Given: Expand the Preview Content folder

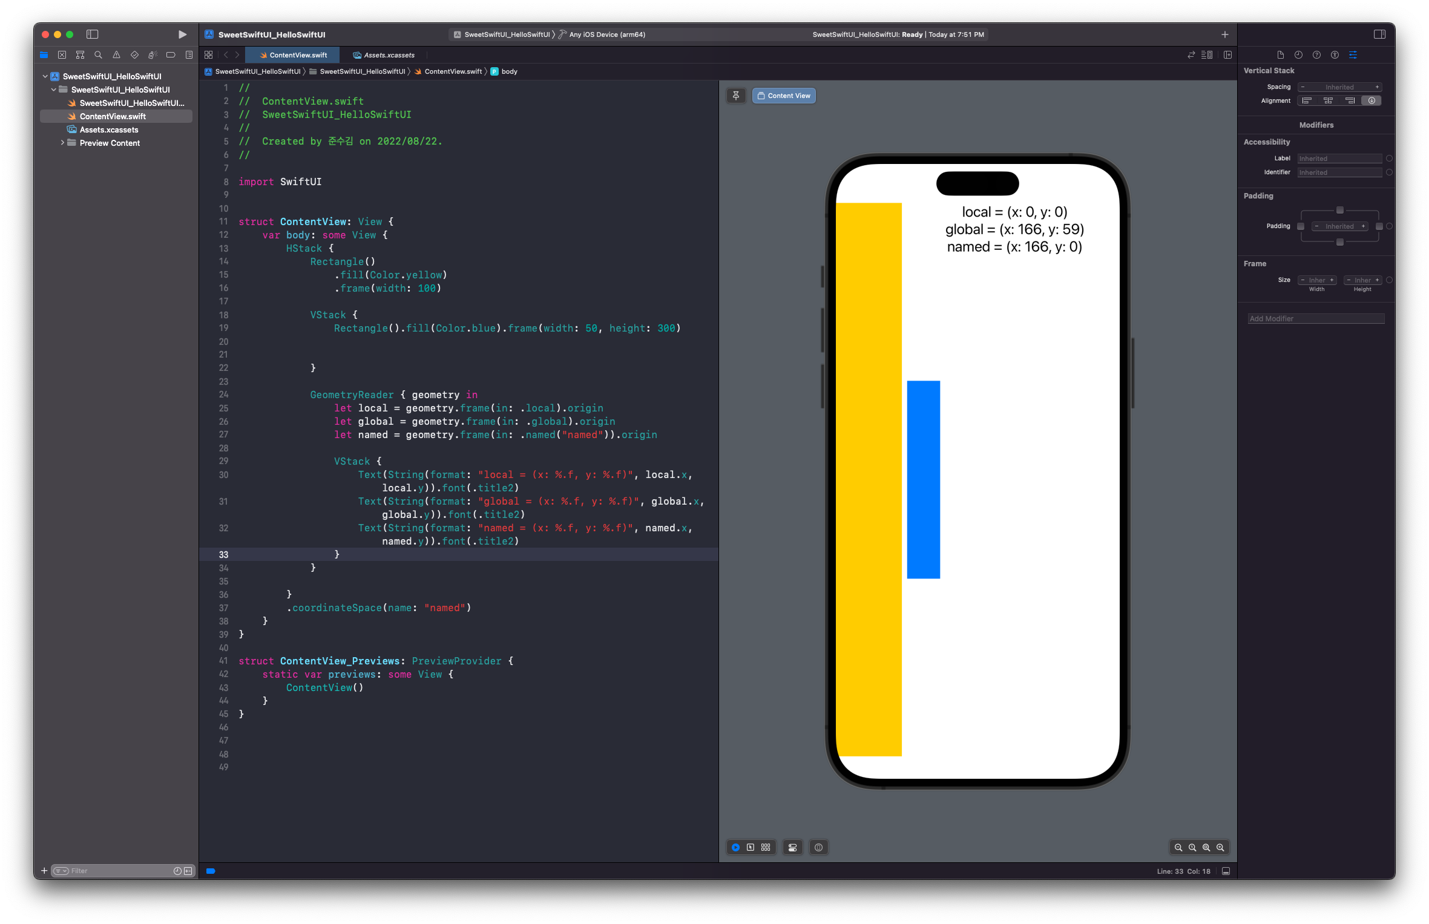Looking at the screenshot, I should (62, 143).
